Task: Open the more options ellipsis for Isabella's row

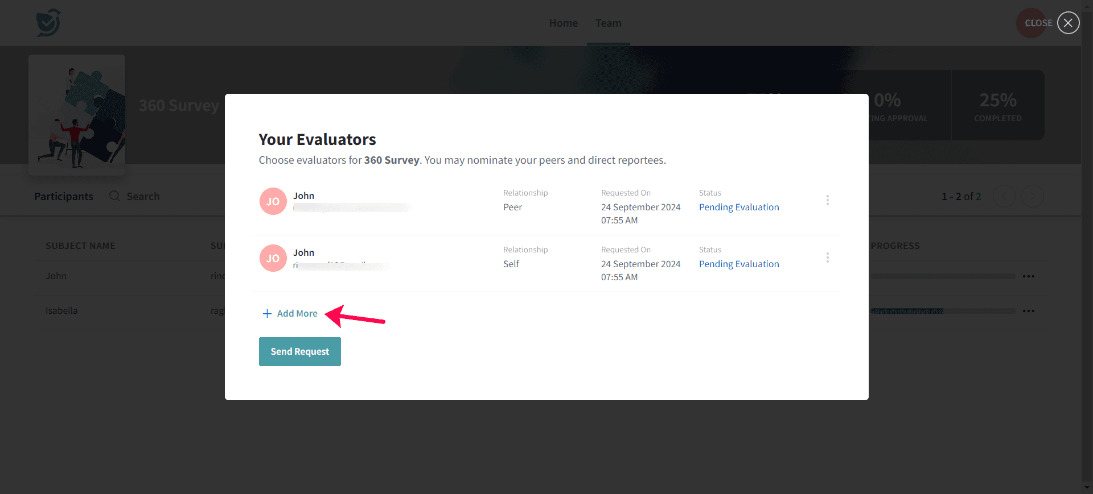Action: [x=1028, y=311]
